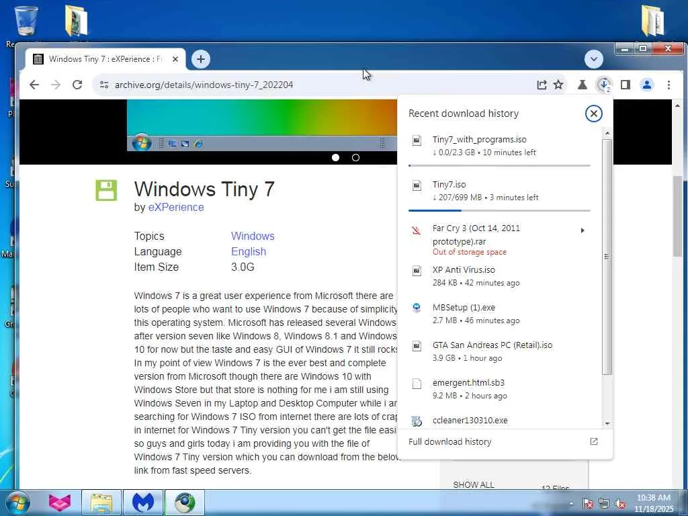Click the emergent.html.sb3 file icon
This screenshot has width=688, height=516.
[417, 384]
